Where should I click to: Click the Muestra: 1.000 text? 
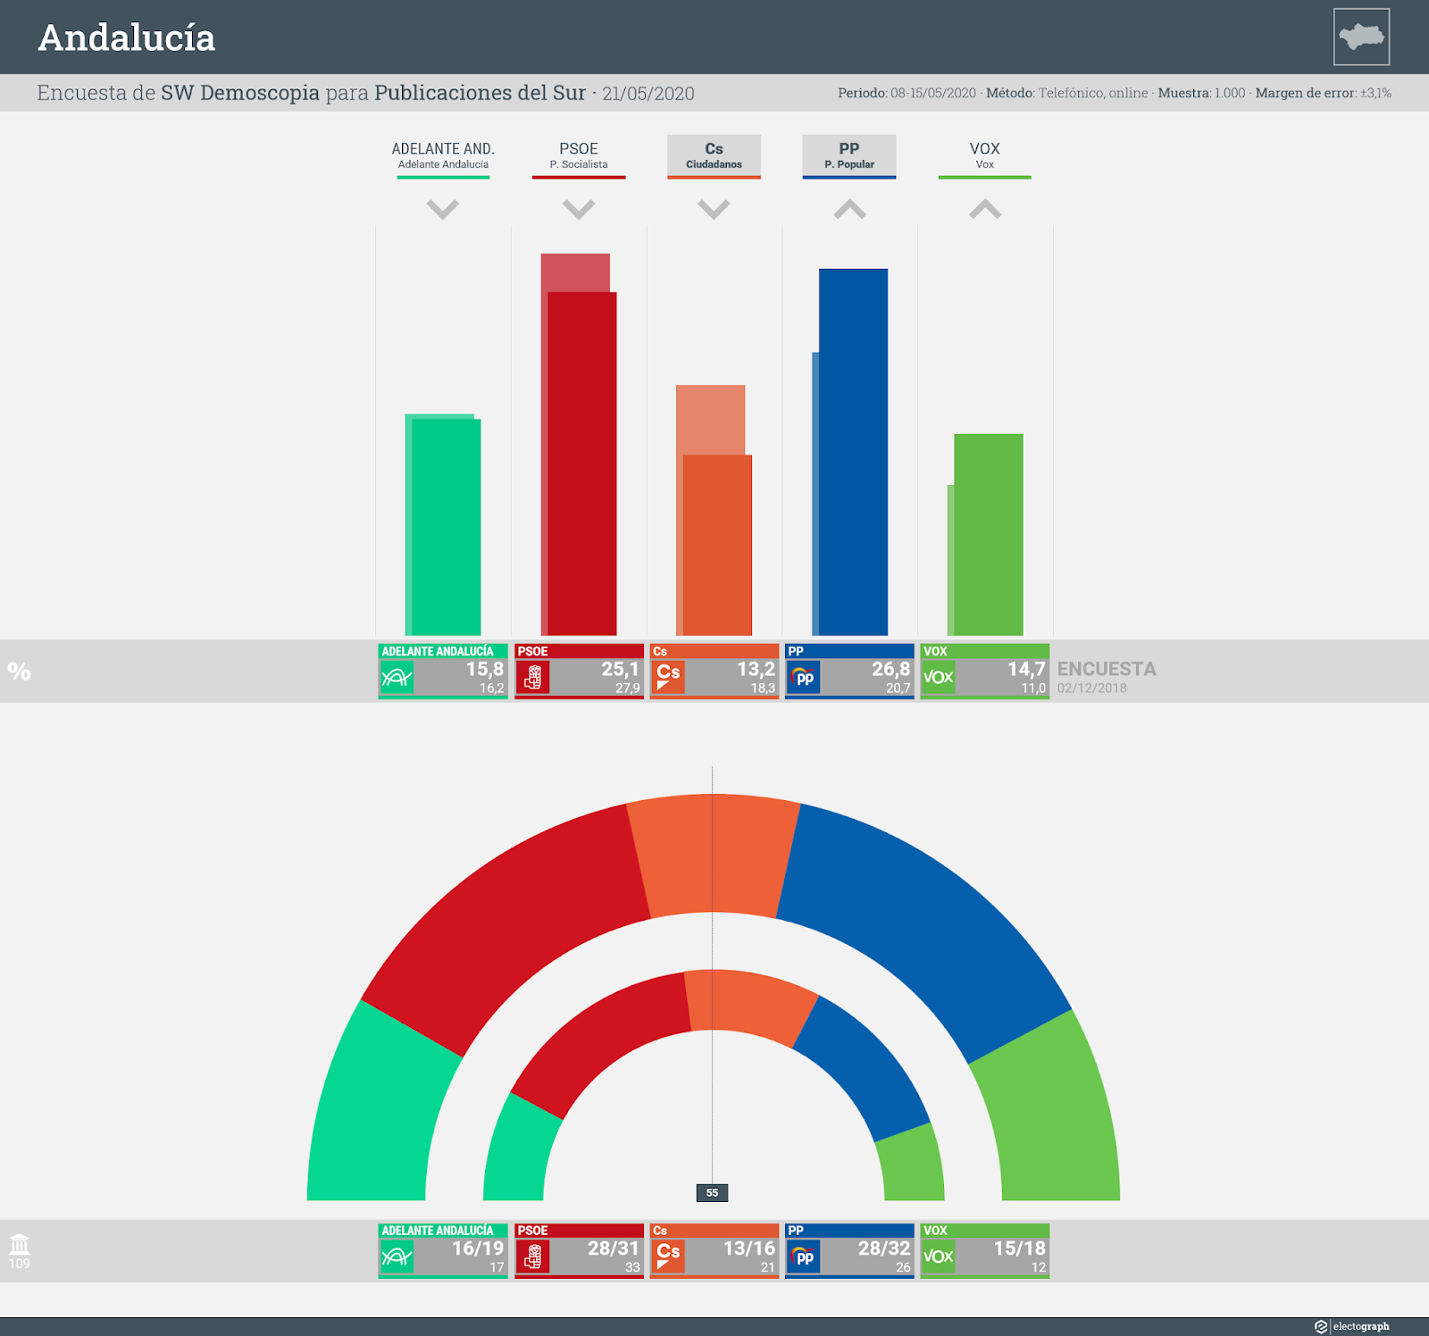click(x=1201, y=93)
